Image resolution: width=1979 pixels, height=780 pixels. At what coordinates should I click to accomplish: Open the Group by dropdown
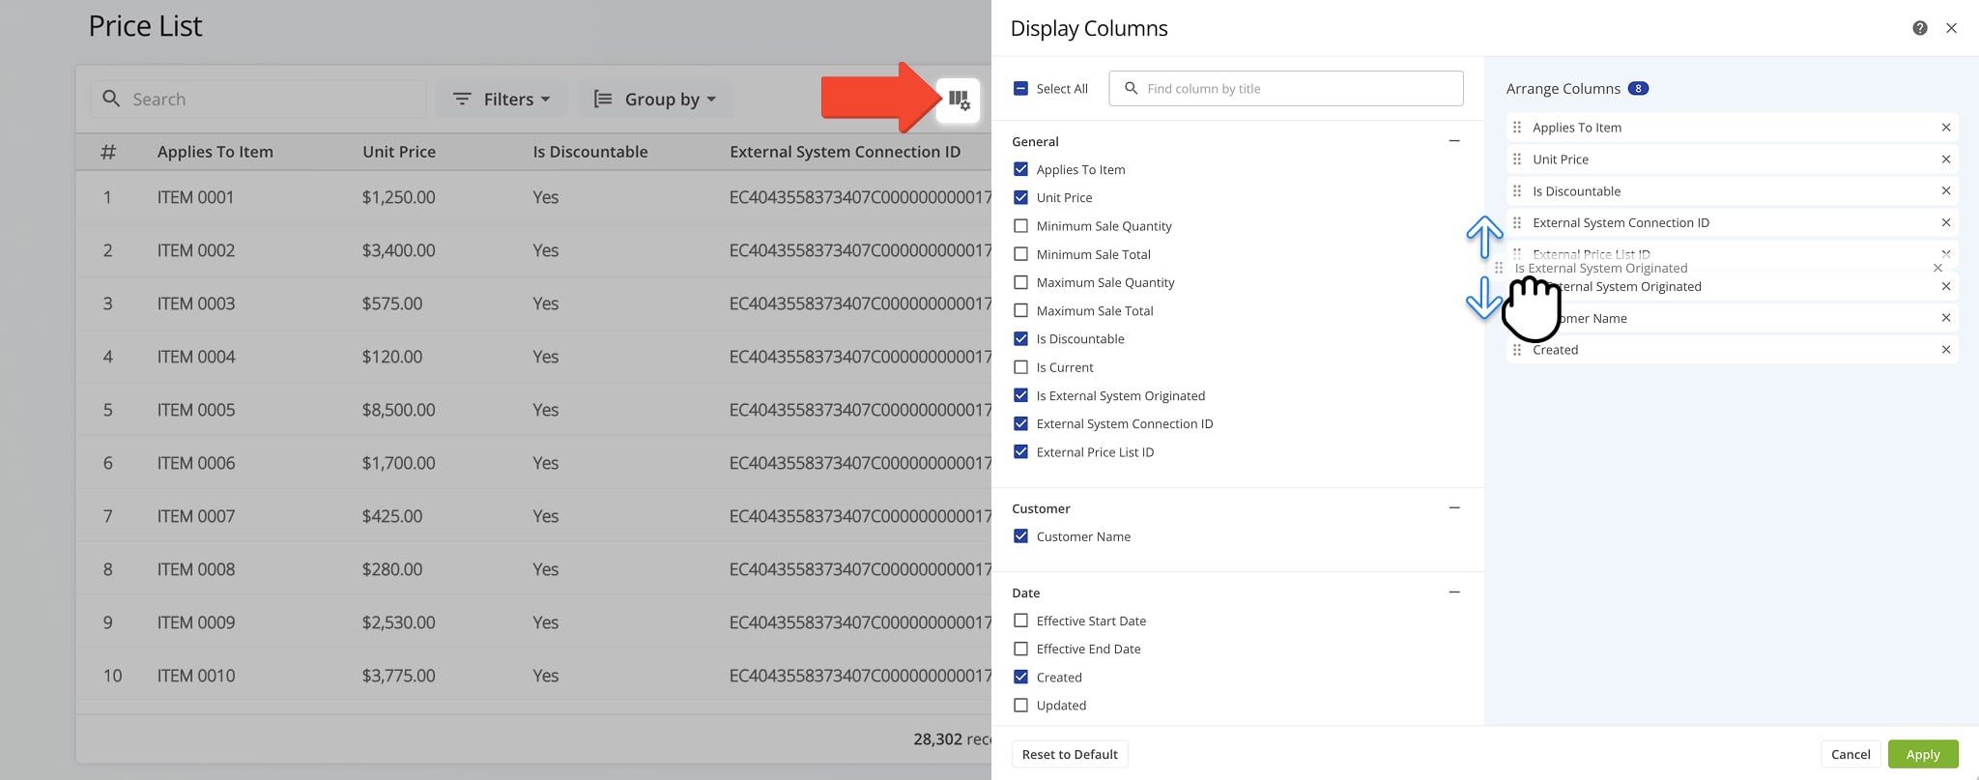tap(655, 100)
